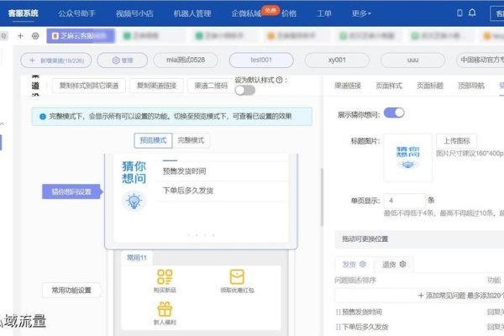Open the 公众号助手 menu
Image resolution: width=504 pixels, height=336 pixels.
(76, 13)
